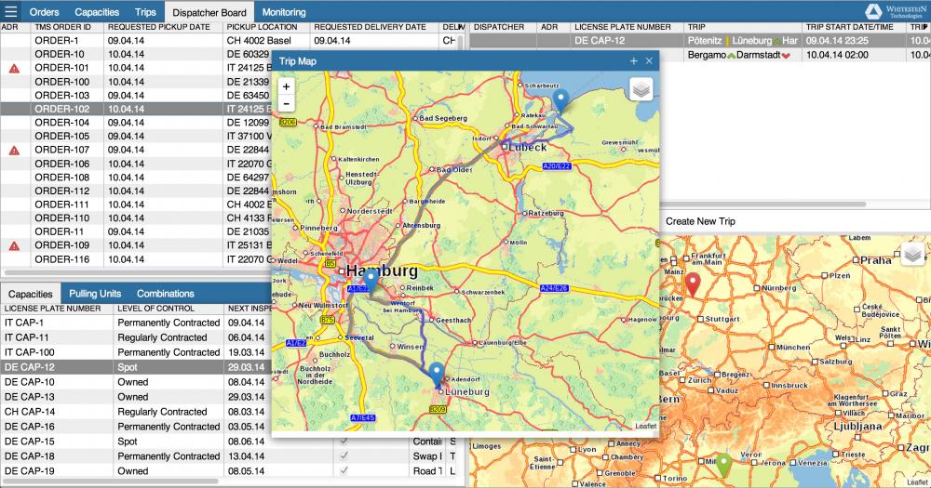Click the ORDER-101 ADR warning icon
This screenshot has height=488, width=931.
[13, 69]
